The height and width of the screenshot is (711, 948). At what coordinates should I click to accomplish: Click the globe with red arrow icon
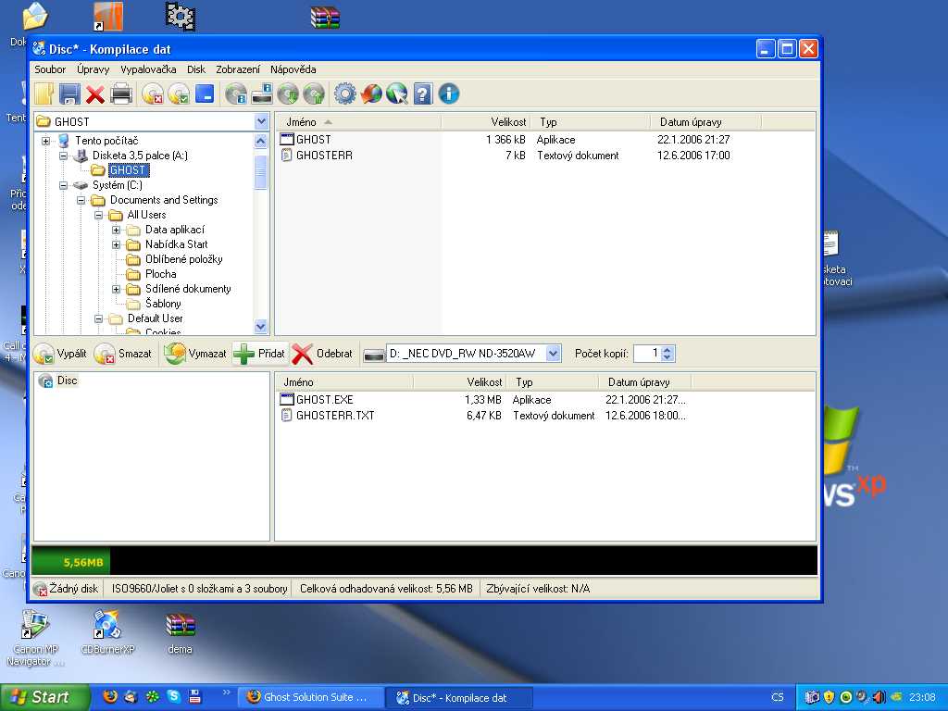[371, 94]
